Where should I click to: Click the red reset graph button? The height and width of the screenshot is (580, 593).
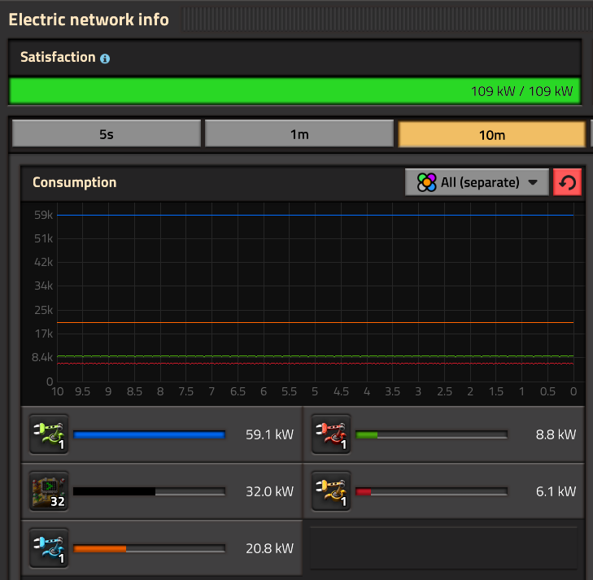[x=567, y=182]
